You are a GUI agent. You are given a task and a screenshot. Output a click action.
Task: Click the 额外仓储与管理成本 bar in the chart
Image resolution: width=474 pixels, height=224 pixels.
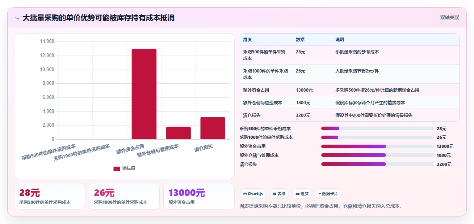point(179,133)
